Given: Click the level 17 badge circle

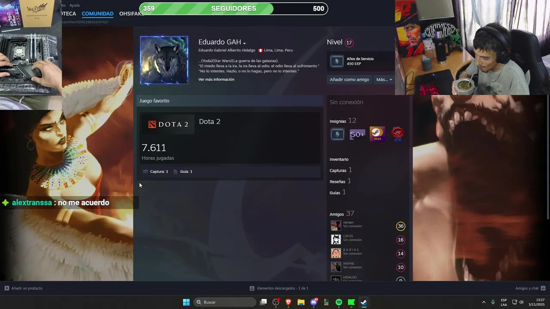Looking at the screenshot, I should [x=349, y=42].
